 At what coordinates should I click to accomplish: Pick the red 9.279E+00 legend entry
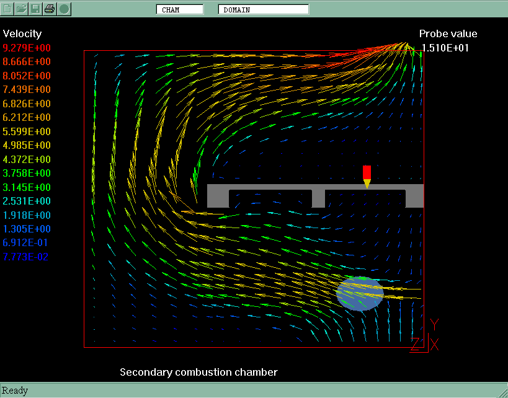coord(27,48)
